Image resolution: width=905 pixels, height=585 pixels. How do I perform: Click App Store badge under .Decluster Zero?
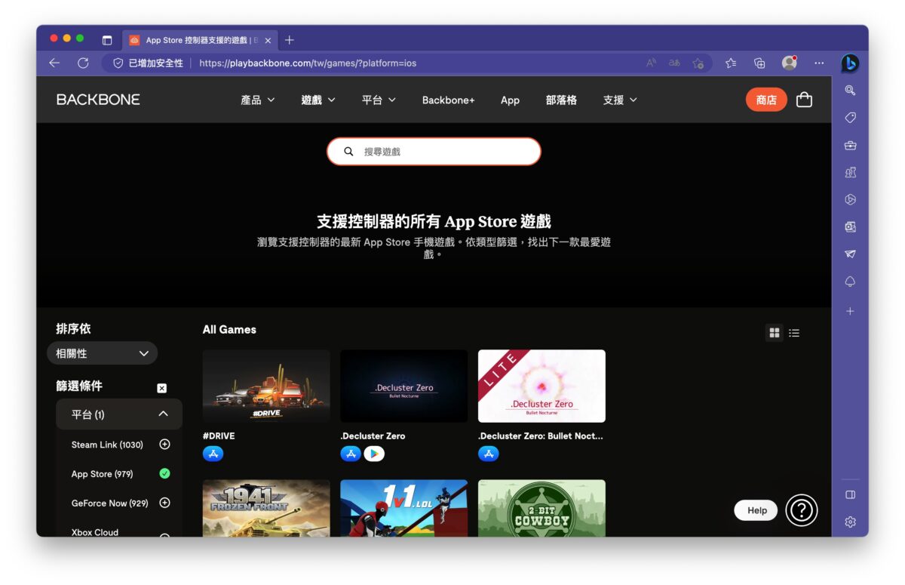point(351,454)
